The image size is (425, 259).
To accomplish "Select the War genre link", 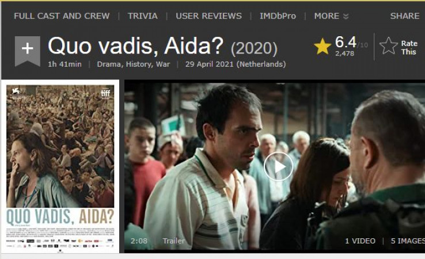I will pos(163,64).
